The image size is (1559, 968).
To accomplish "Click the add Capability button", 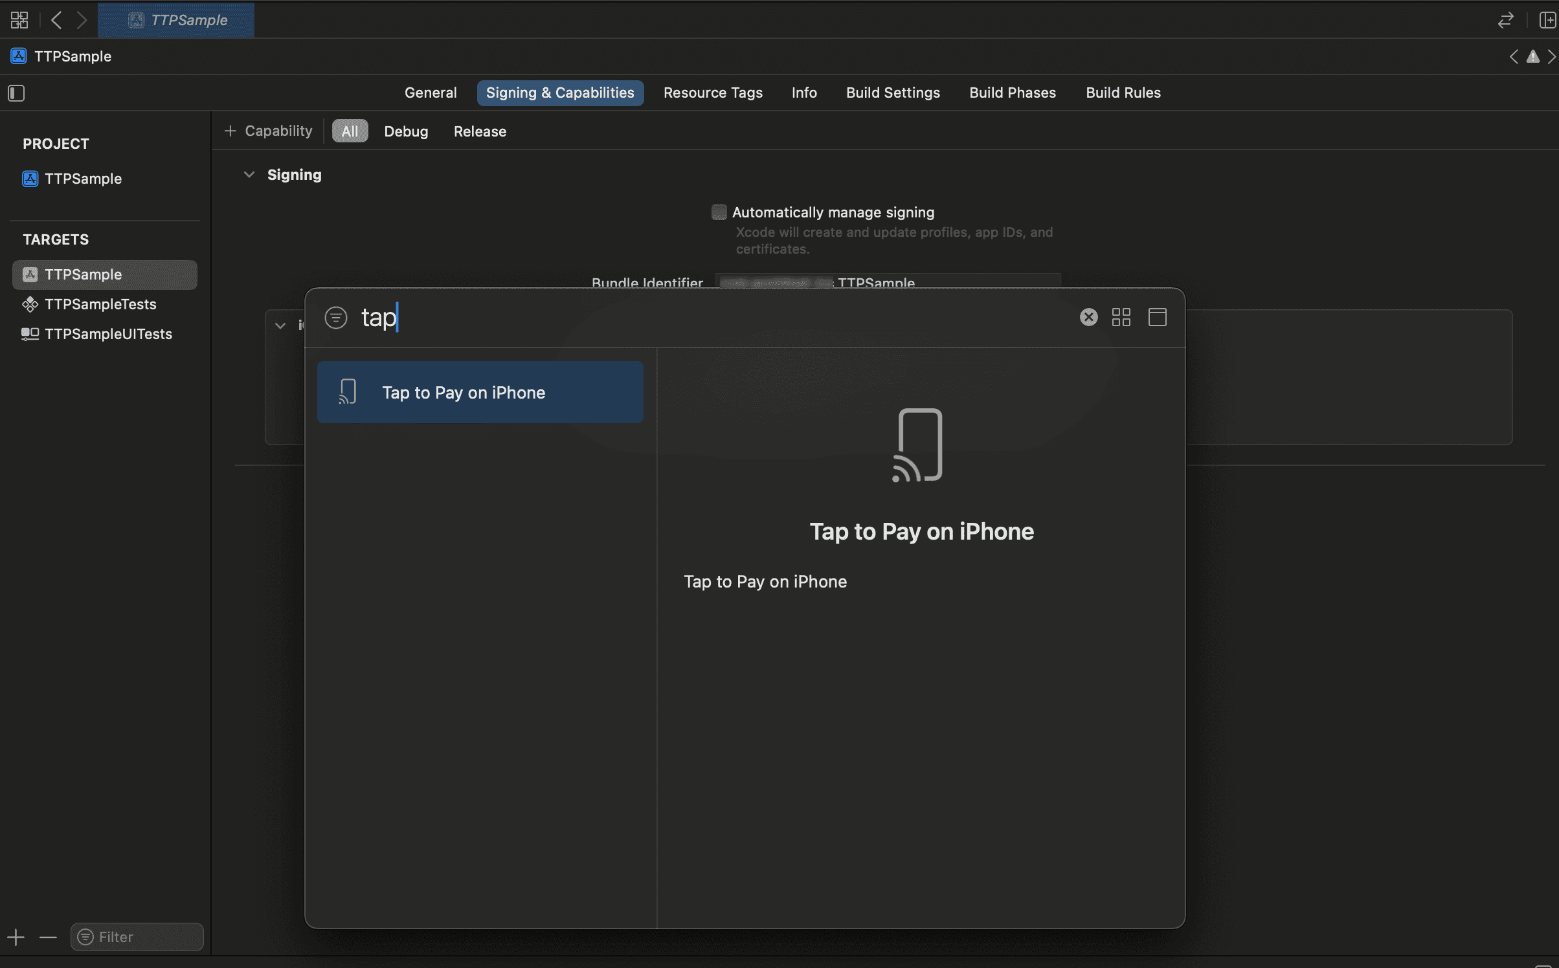I will [269, 131].
